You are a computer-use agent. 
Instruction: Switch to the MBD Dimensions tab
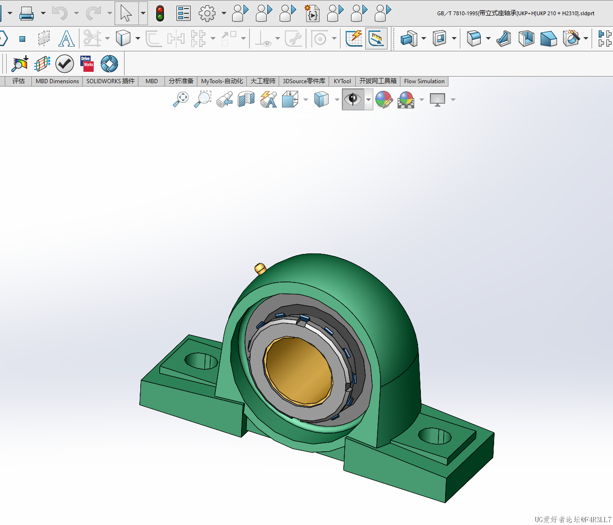click(x=57, y=81)
